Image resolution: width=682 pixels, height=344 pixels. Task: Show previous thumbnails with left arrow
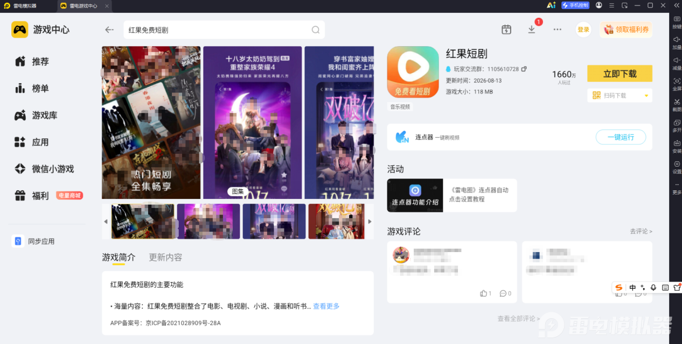coord(106,221)
